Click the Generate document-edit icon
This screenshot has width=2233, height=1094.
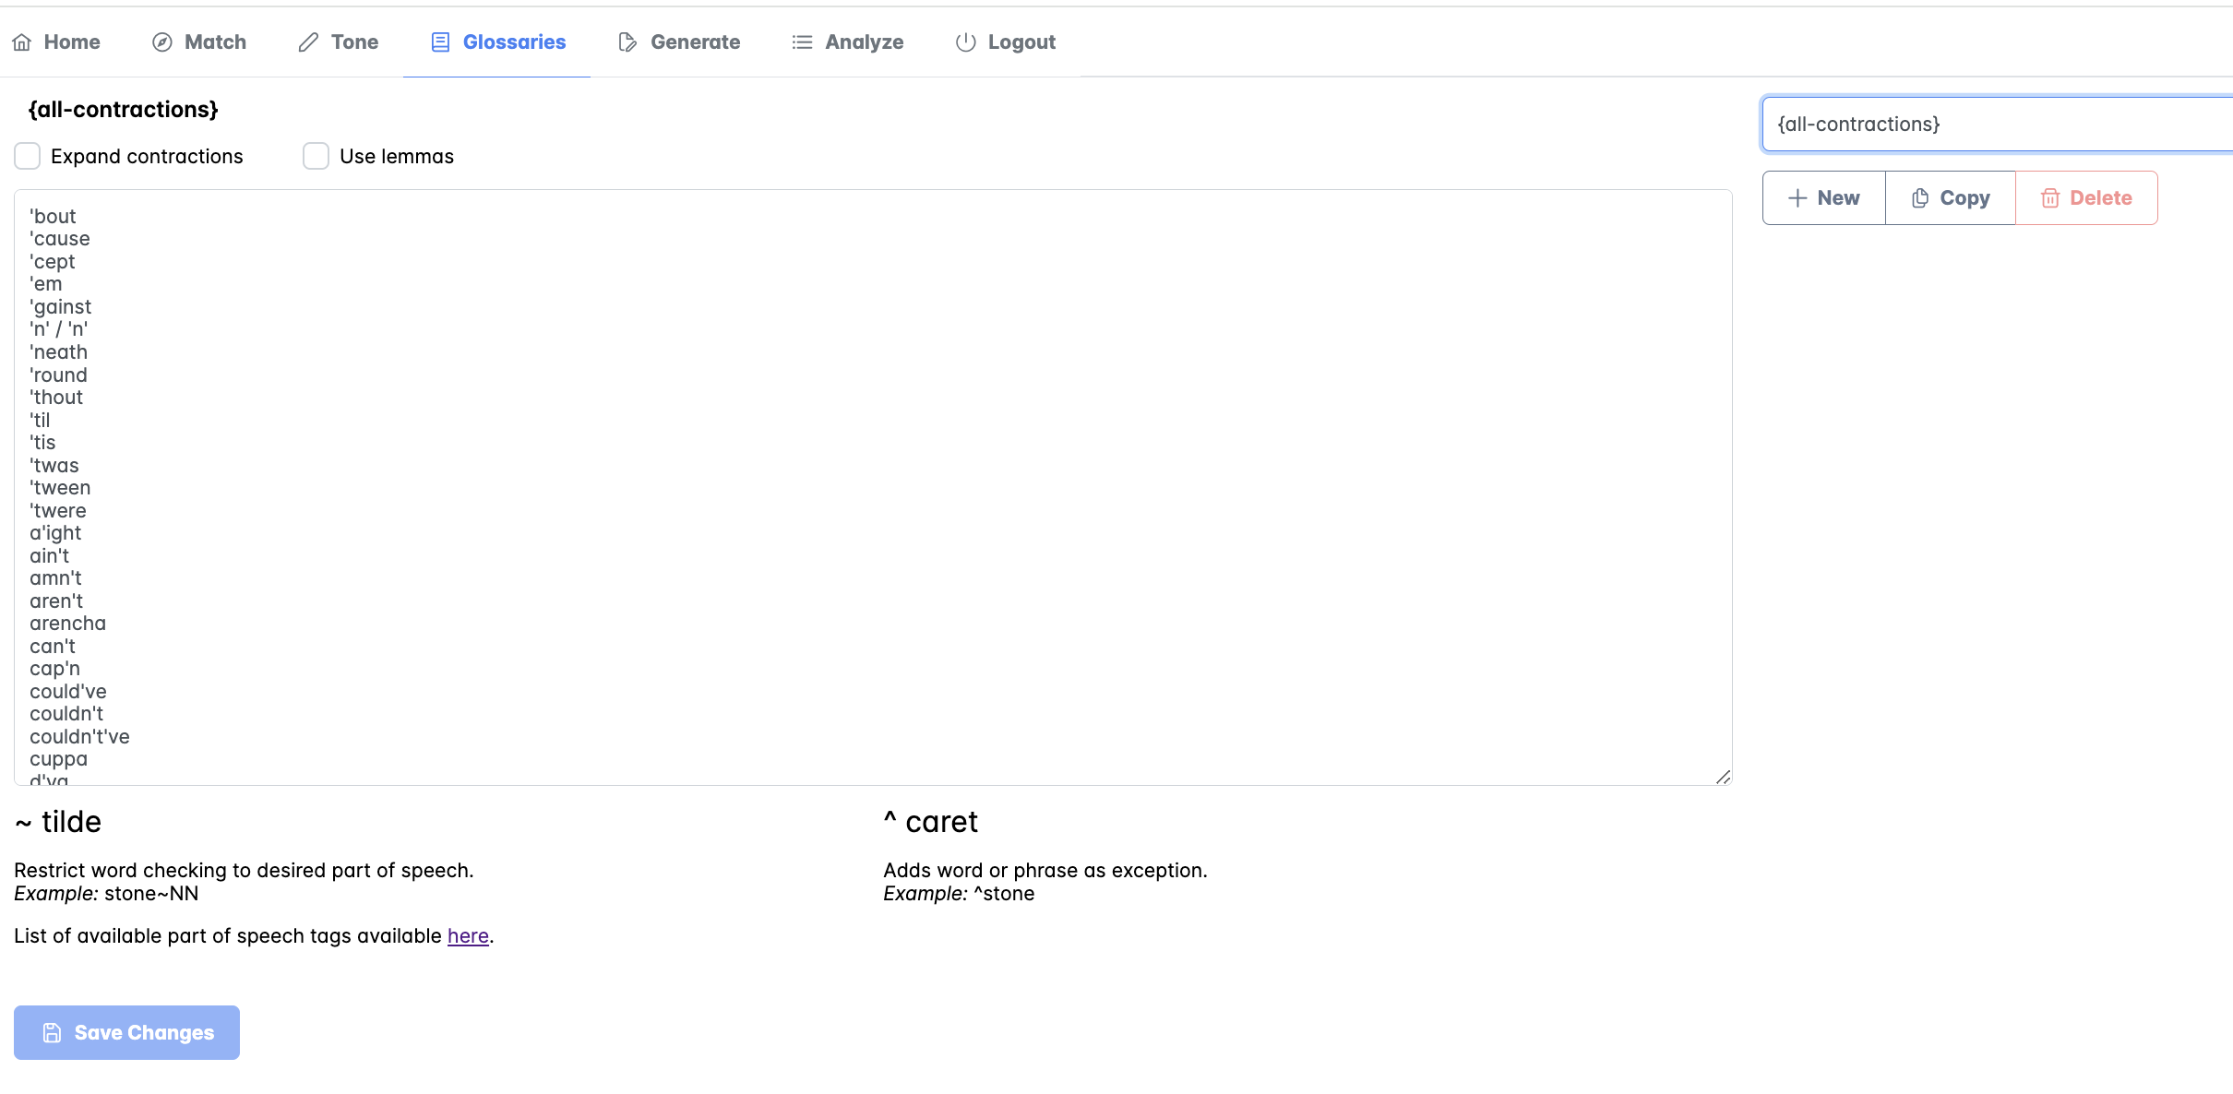coord(627,42)
